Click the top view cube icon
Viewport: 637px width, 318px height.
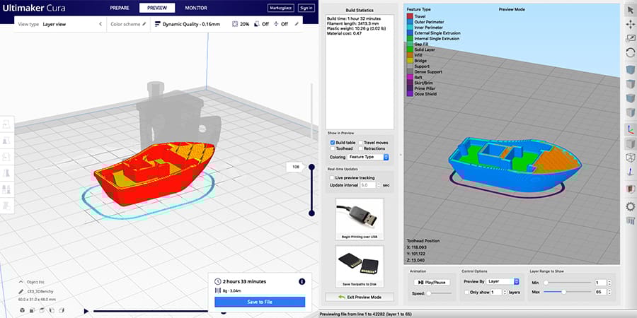point(42,310)
